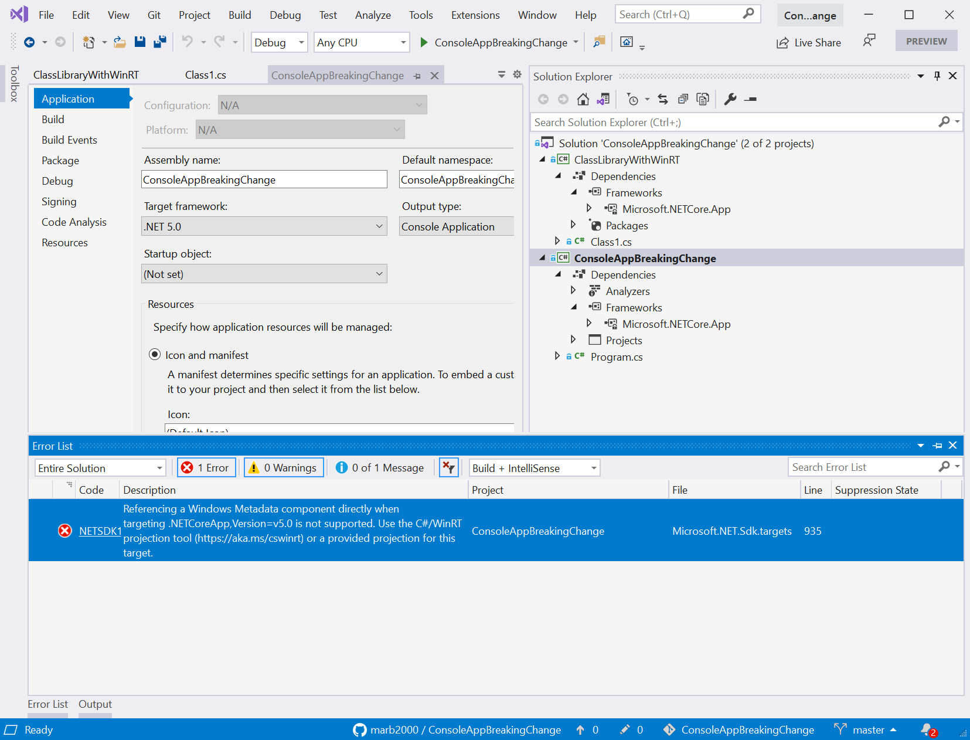The image size is (970, 740).
Task: Toggle the 0 Warnings filter button
Action: click(283, 467)
